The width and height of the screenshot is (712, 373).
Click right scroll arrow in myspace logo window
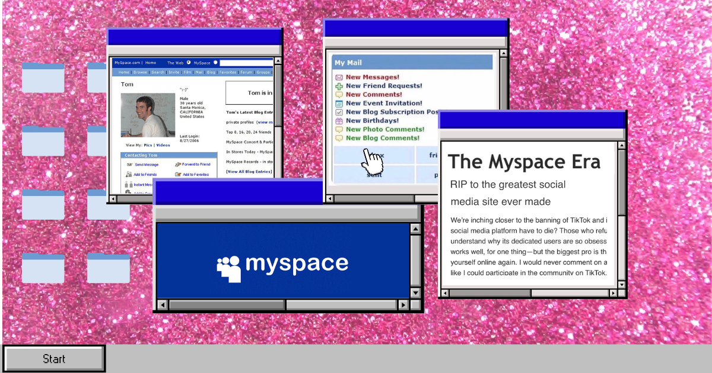pyautogui.click(x=403, y=305)
